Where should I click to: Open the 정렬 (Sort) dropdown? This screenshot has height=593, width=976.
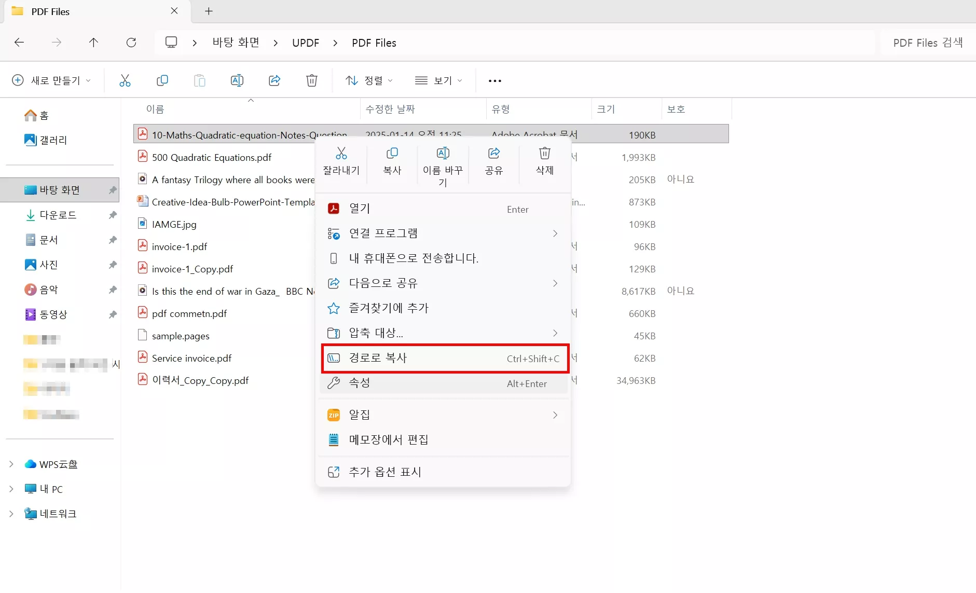coord(368,80)
